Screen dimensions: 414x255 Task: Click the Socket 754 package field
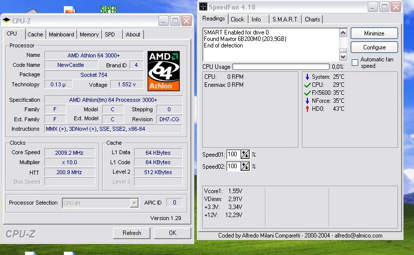tap(94, 75)
